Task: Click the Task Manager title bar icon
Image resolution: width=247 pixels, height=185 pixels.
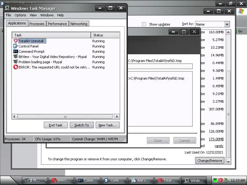Action: pyautogui.click(x=7, y=8)
